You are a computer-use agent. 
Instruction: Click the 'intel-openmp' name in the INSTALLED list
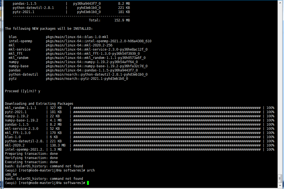[x=20, y=41]
